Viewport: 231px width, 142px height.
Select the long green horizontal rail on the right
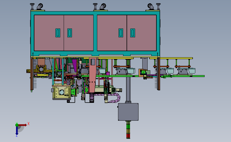[189, 76]
